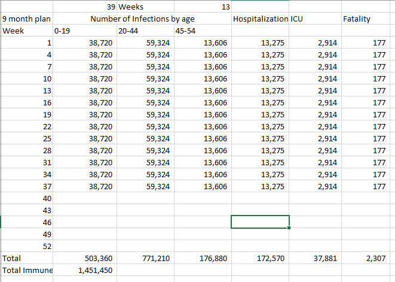Click the total 771,210 cell

[x=154, y=259]
